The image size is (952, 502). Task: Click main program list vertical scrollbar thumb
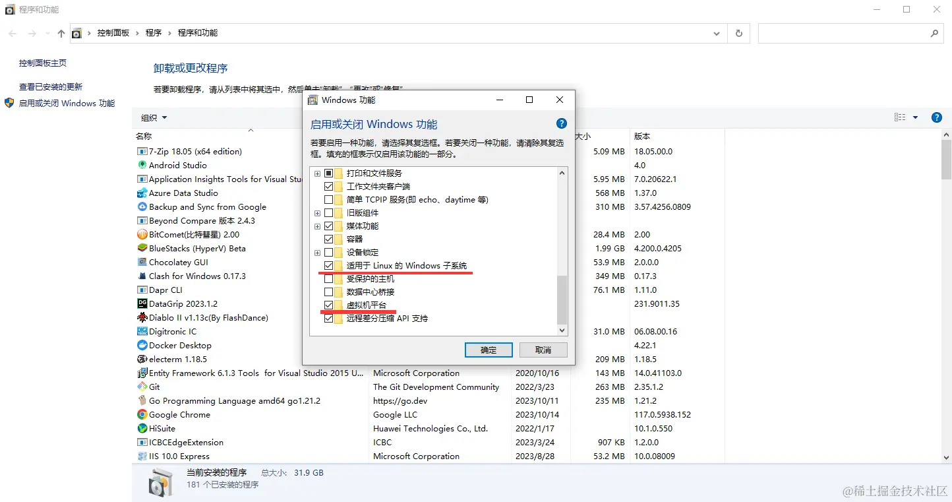[x=946, y=159]
